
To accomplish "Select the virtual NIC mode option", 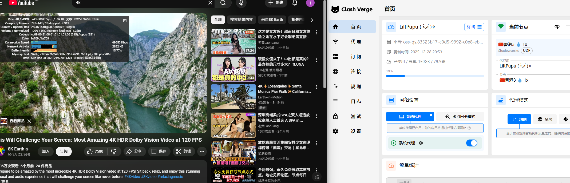I will click(x=460, y=117).
